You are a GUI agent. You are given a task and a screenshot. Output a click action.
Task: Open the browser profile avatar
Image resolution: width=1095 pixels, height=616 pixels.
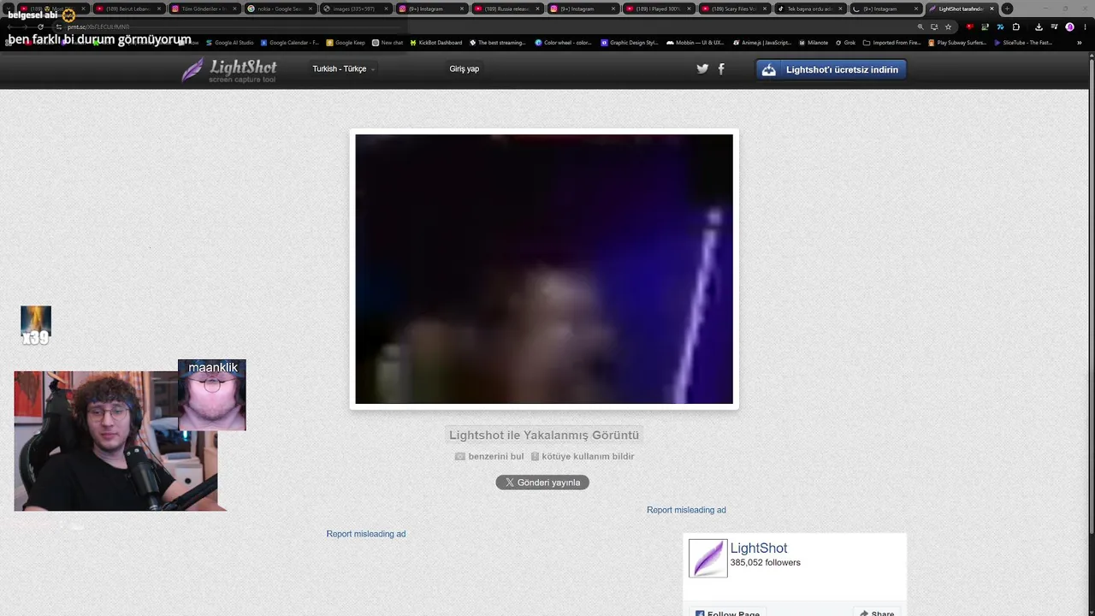click(x=1069, y=27)
